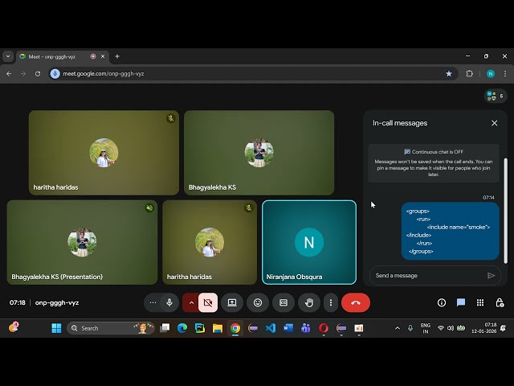This screenshot has width=514, height=386.
Task: Click the Host controls lock icon
Action: pos(500,302)
